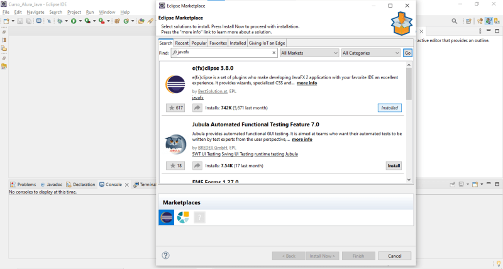Click the Open Task flashlight icon
The height and width of the screenshot is (269, 503).
150,21
